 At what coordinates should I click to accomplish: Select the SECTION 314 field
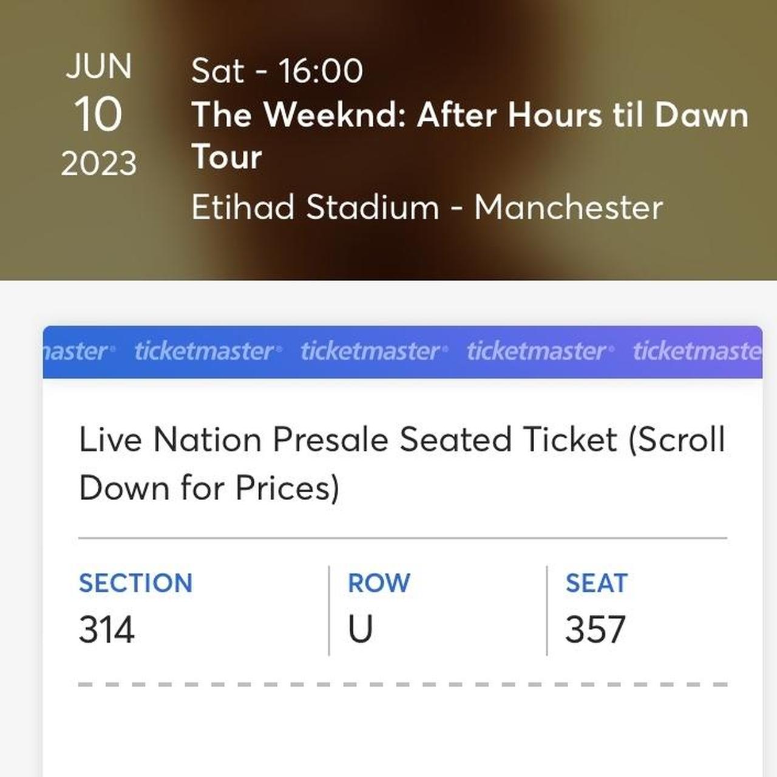point(135,607)
